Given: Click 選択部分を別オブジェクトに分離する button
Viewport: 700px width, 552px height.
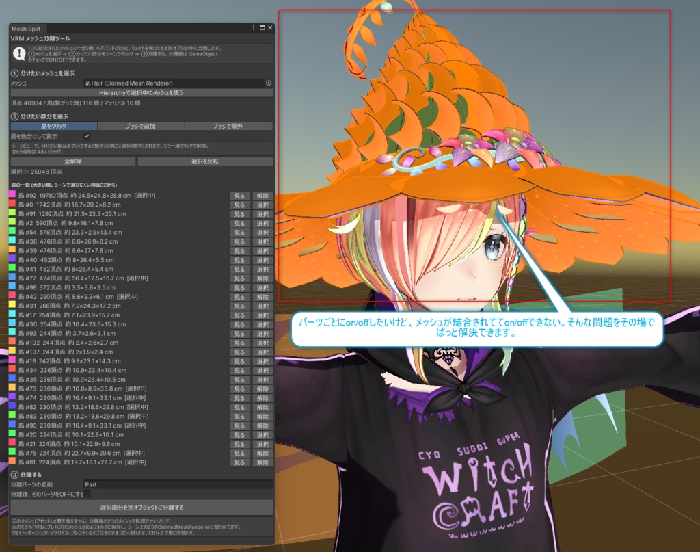Looking at the screenshot, I should 142,508.
